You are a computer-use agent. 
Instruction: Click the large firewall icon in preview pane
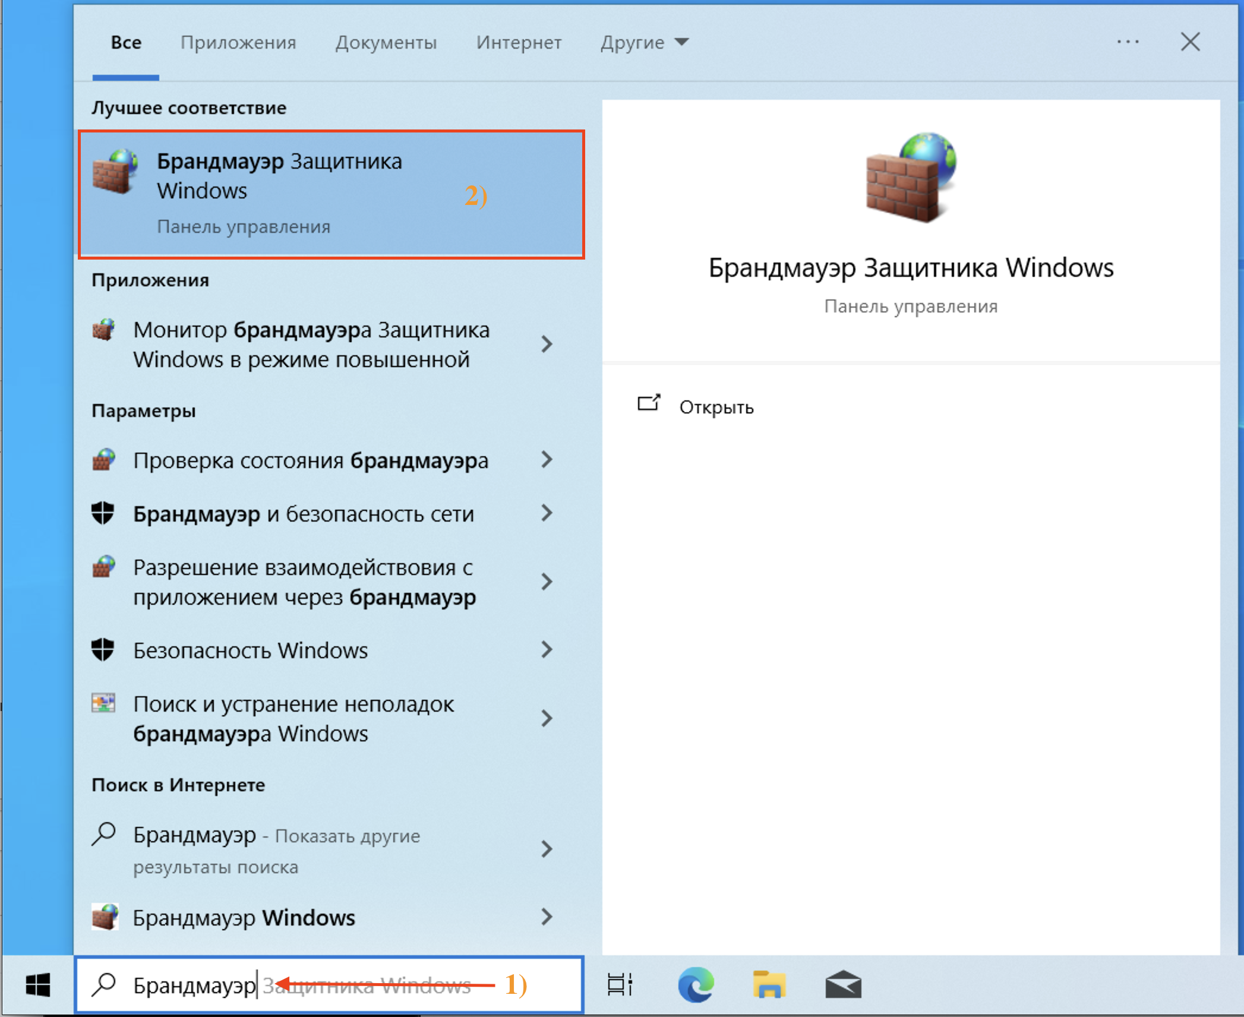[x=911, y=177]
